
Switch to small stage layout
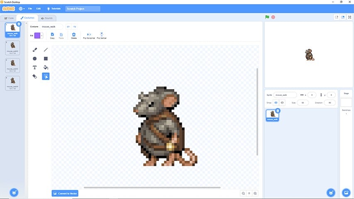pyautogui.click(x=337, y=17)
